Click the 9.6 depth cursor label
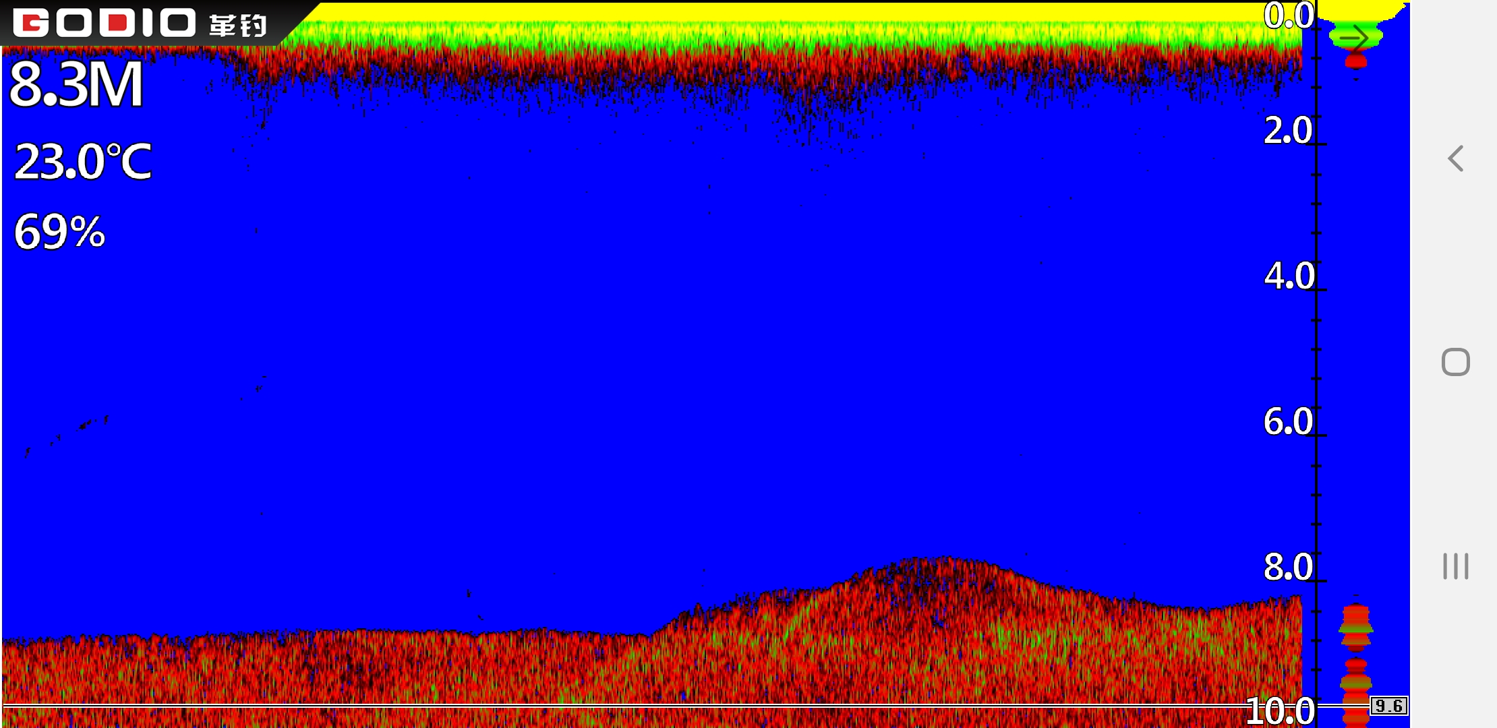 click(1388, 706)
